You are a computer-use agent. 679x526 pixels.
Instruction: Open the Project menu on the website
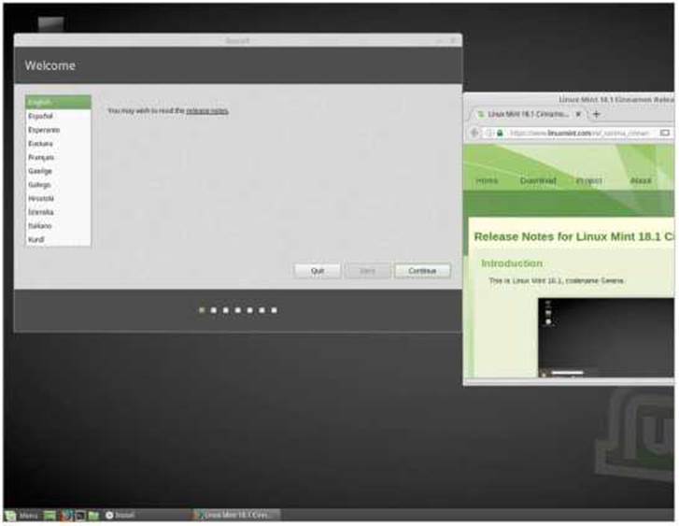pyautogui.click(x=589, y=180)
